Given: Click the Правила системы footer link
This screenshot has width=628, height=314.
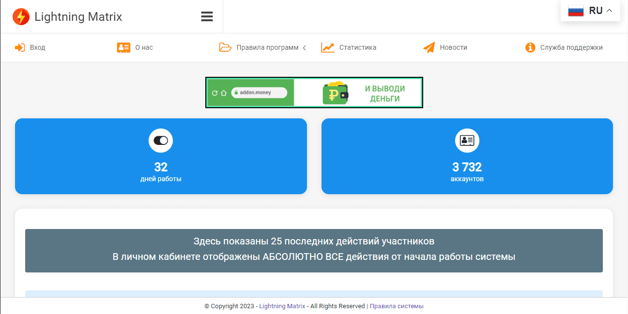Looking at the screenshot, I should coord(397,306).
